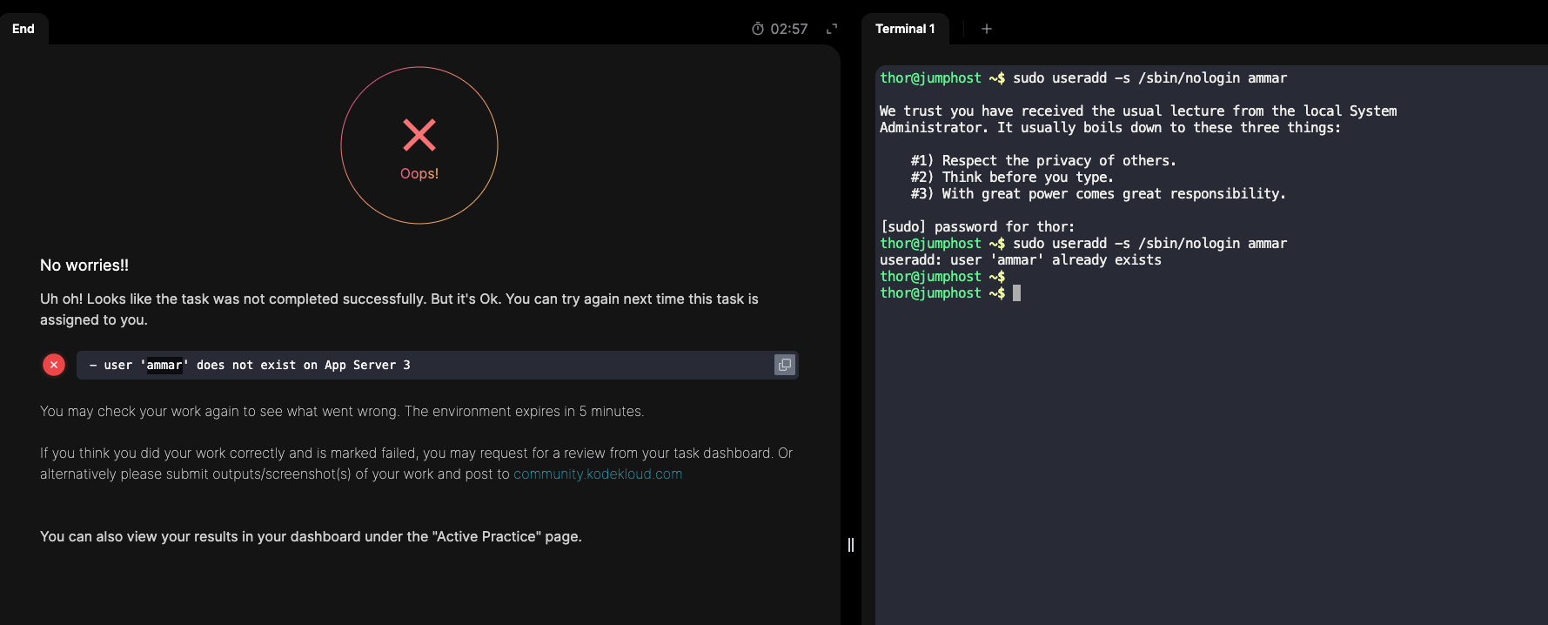Image resolution: width=1548 pixels, height=625 pixels.
Task: Switch to the End tab
Action: coord(23,29)
